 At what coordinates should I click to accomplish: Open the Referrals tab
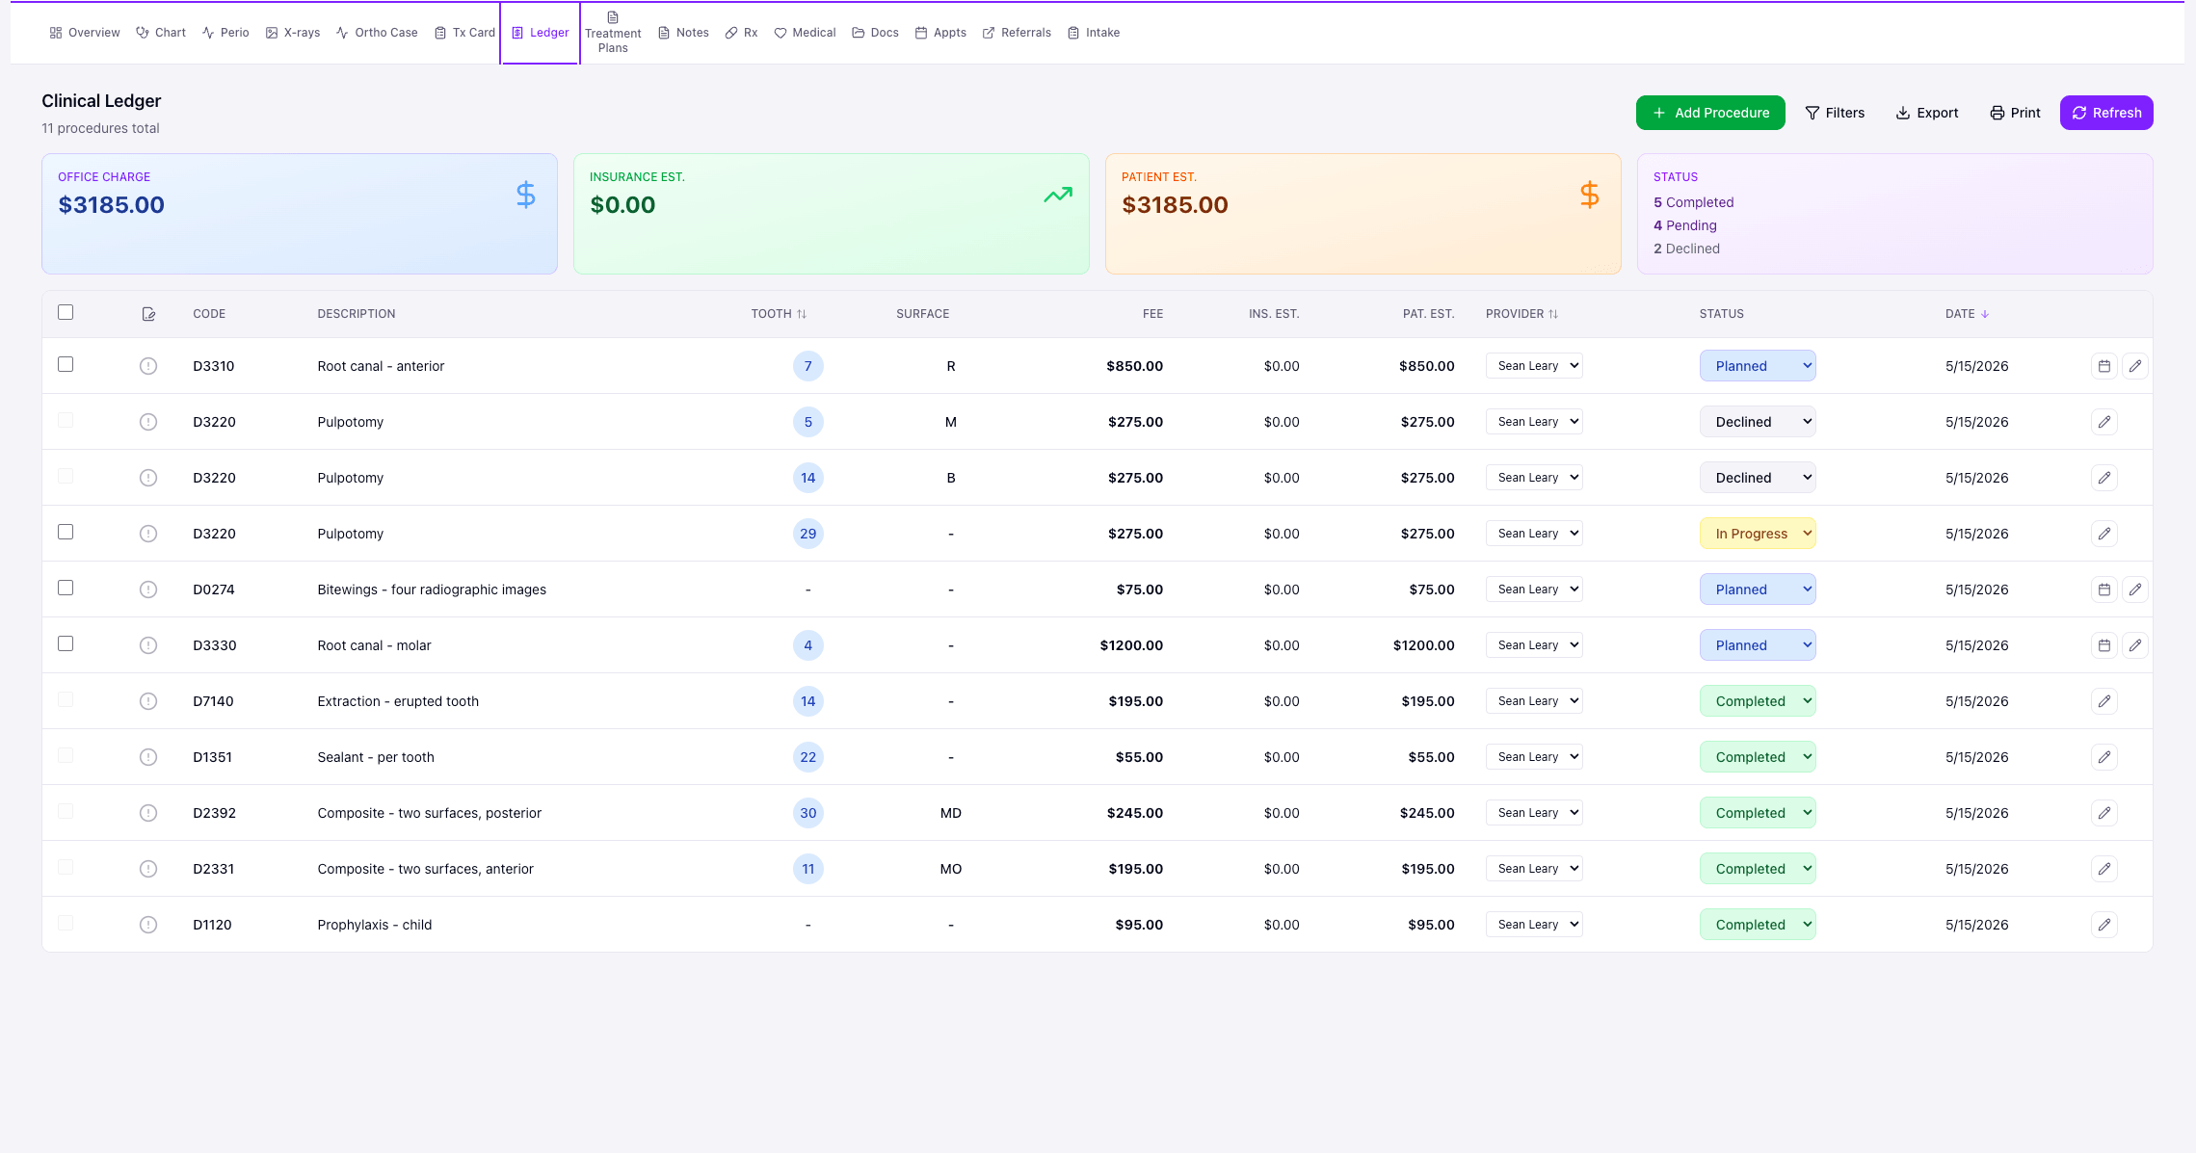(x=1017, y=33)
